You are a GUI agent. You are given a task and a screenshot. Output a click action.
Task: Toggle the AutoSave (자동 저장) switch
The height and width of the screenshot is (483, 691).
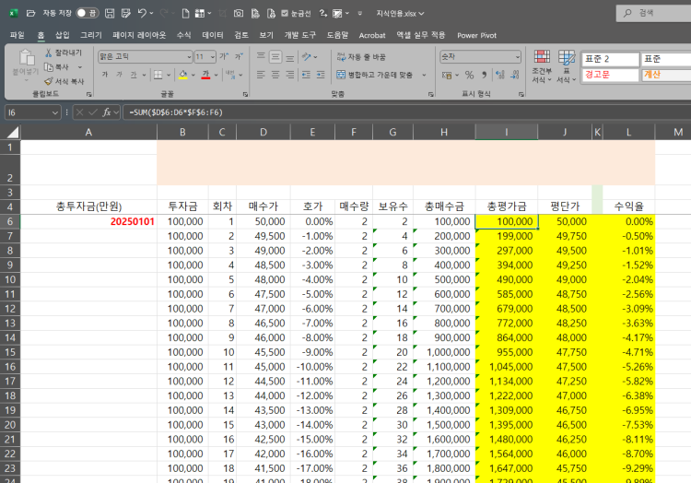(x=87, y=14)
